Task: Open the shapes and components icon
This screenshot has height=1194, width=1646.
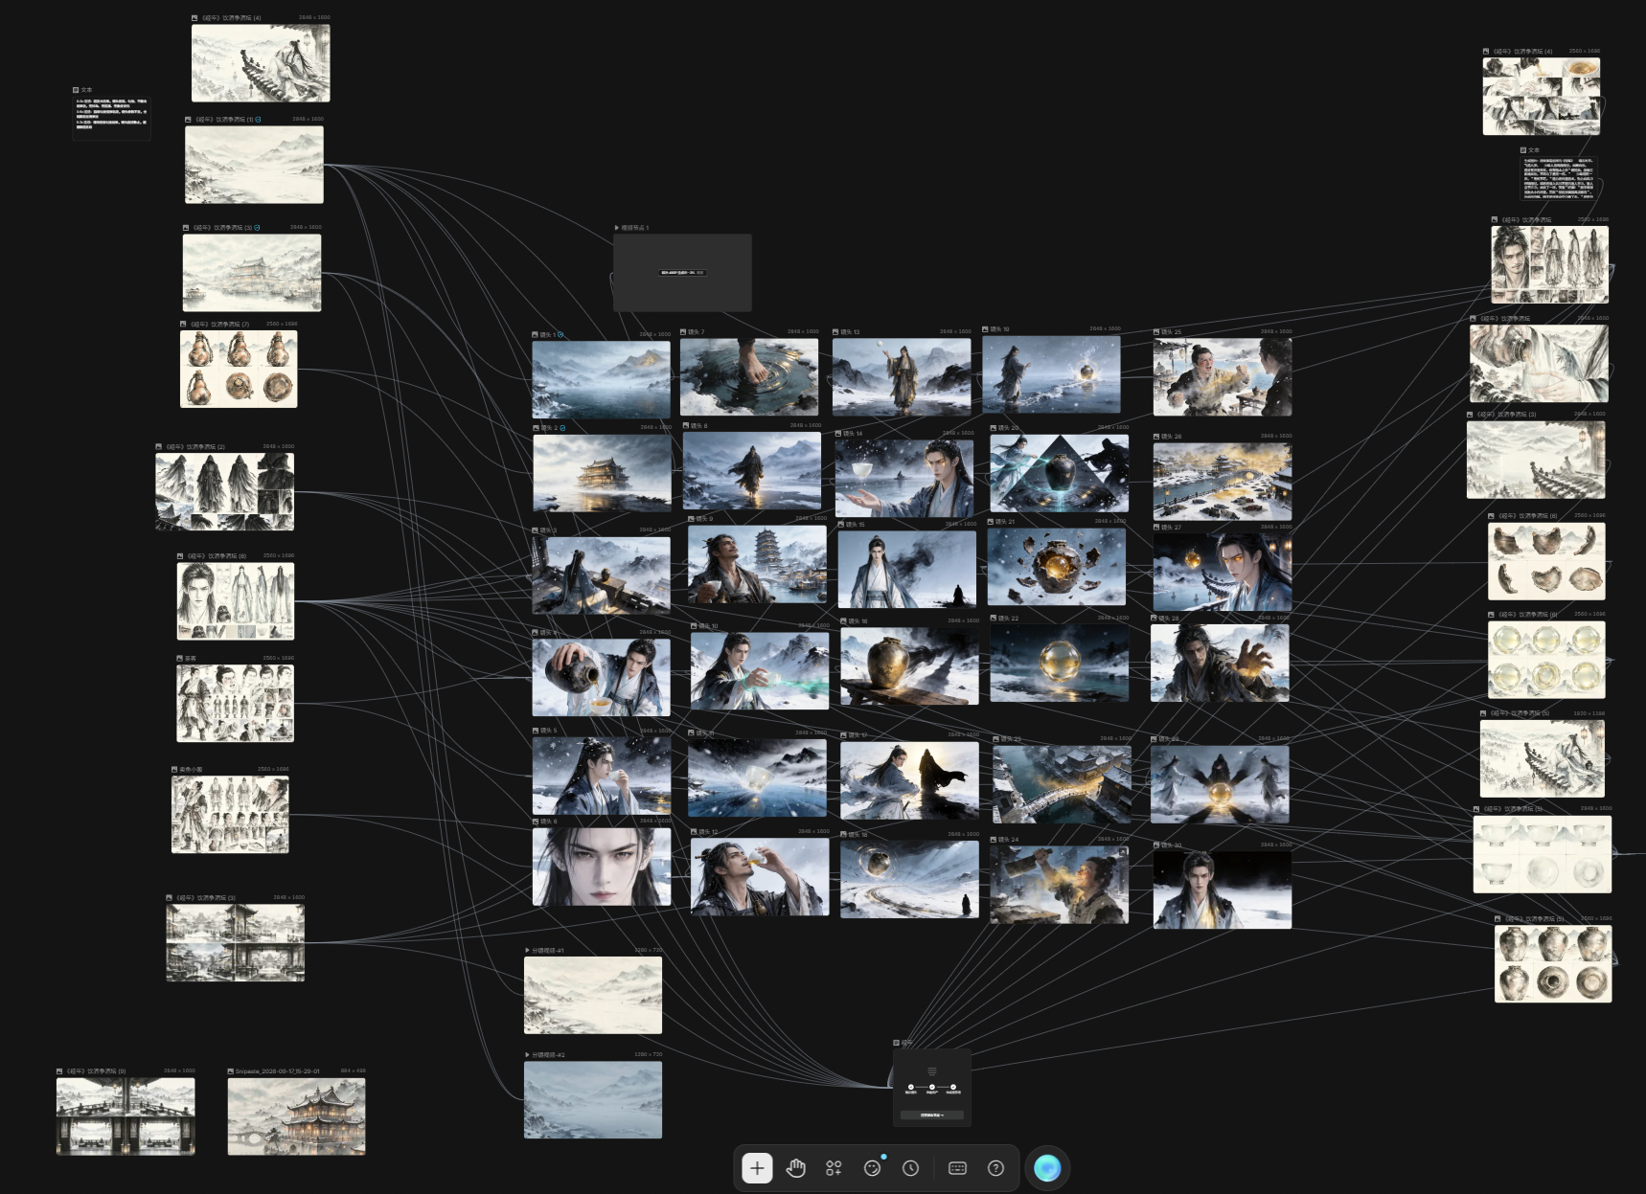Action: coord(834,1168)
